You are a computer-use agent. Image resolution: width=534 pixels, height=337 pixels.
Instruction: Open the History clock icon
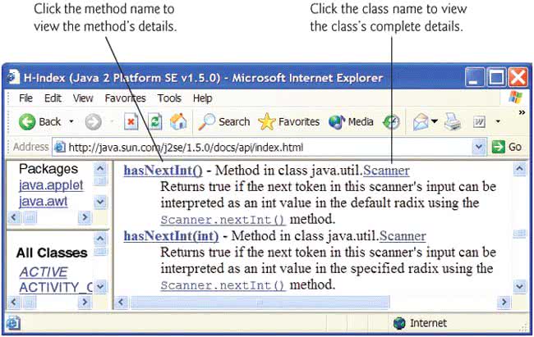(391, 122)
